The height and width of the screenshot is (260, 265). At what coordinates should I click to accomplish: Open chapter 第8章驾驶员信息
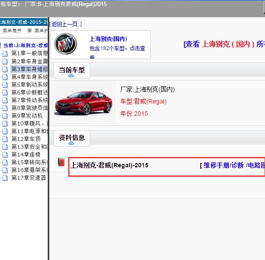[30, 108]
